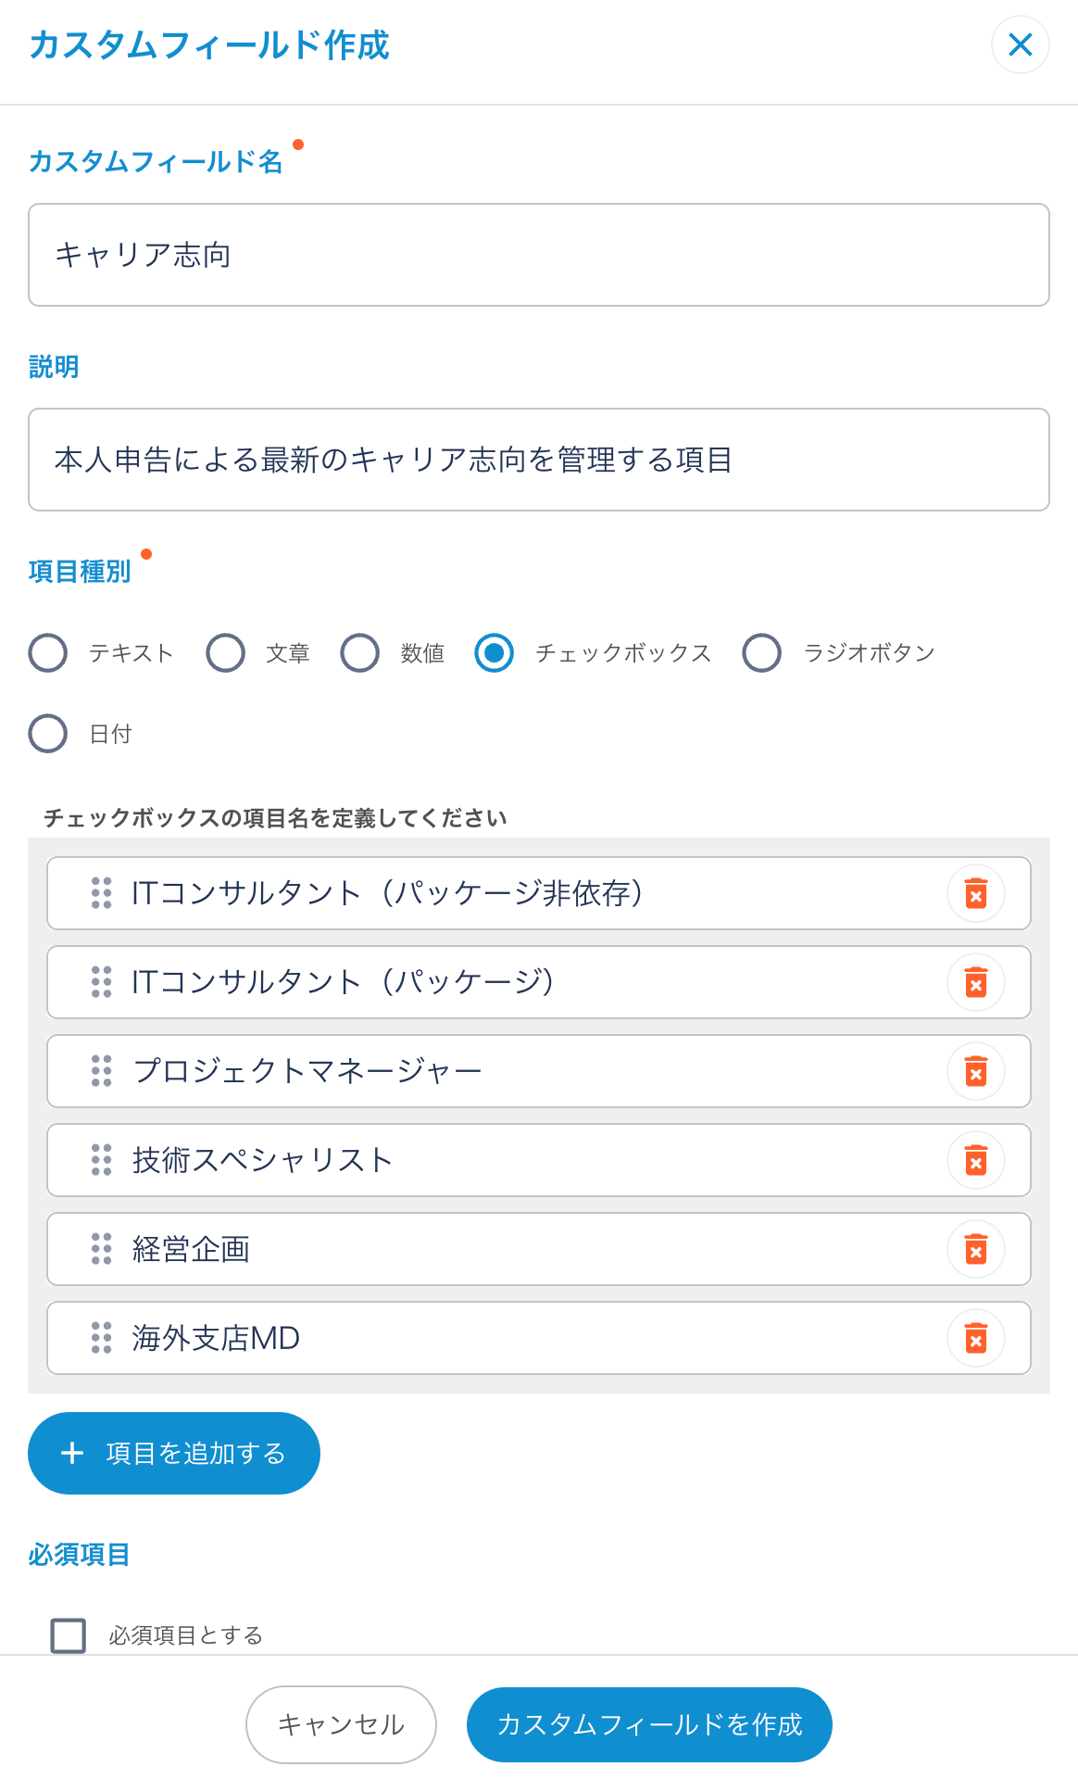The image size is (1078, 1779).
Task: Enable the 必須項目とする checkbox
Action: tap(69, 1635)
